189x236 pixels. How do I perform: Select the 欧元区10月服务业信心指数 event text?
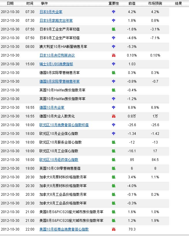pos(61,142)
